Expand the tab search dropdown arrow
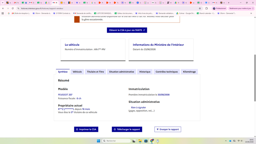 point(3,3)
